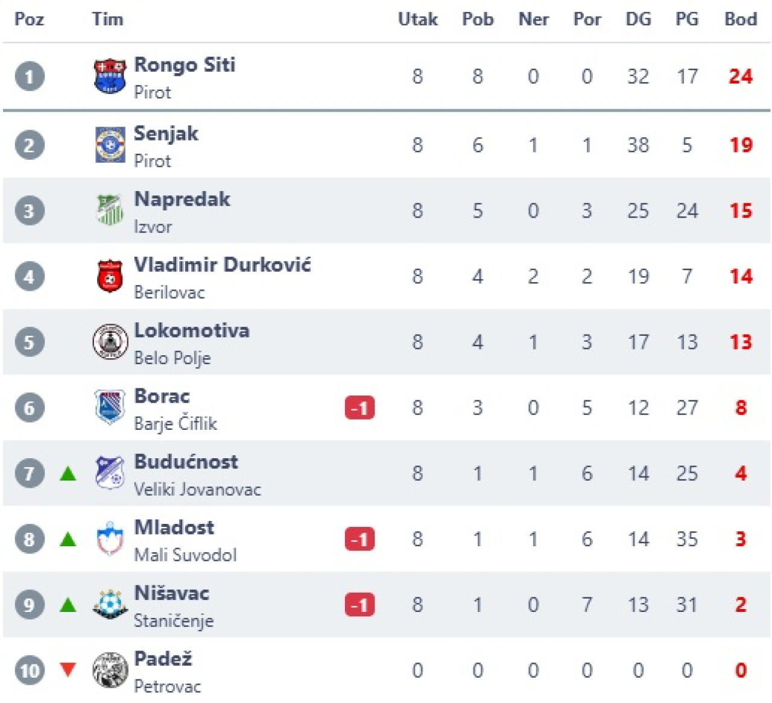The image size is (772, 703).
Task: Open Napredak Izvor's green crest
Action: 110,210
